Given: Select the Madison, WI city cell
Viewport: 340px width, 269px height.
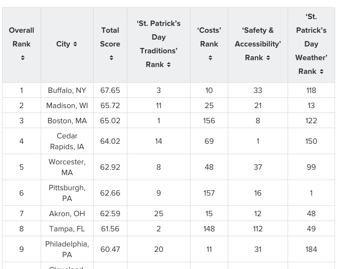Looking at the screenshot, I should point(67,106).
